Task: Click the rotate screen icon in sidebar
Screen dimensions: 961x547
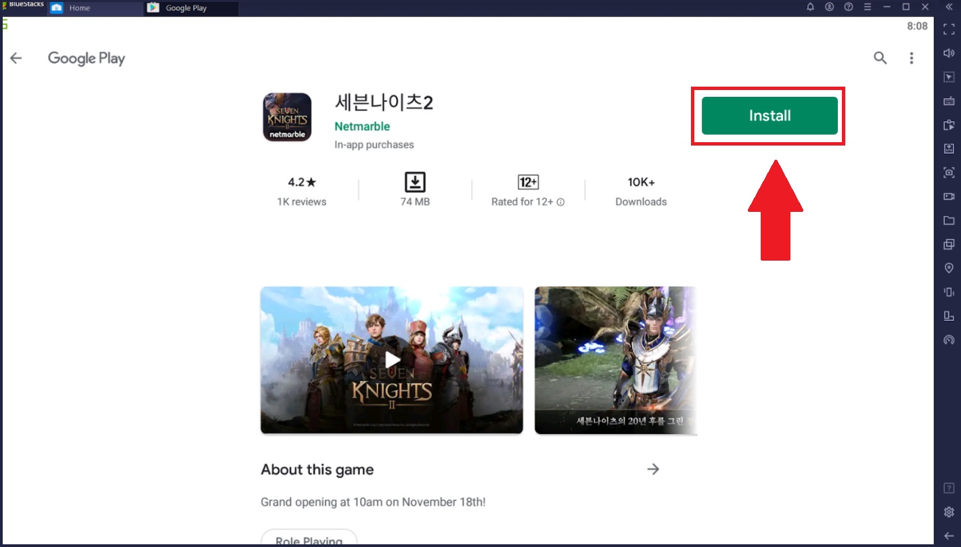Action: pyautogui.click(x=949, y=316)
